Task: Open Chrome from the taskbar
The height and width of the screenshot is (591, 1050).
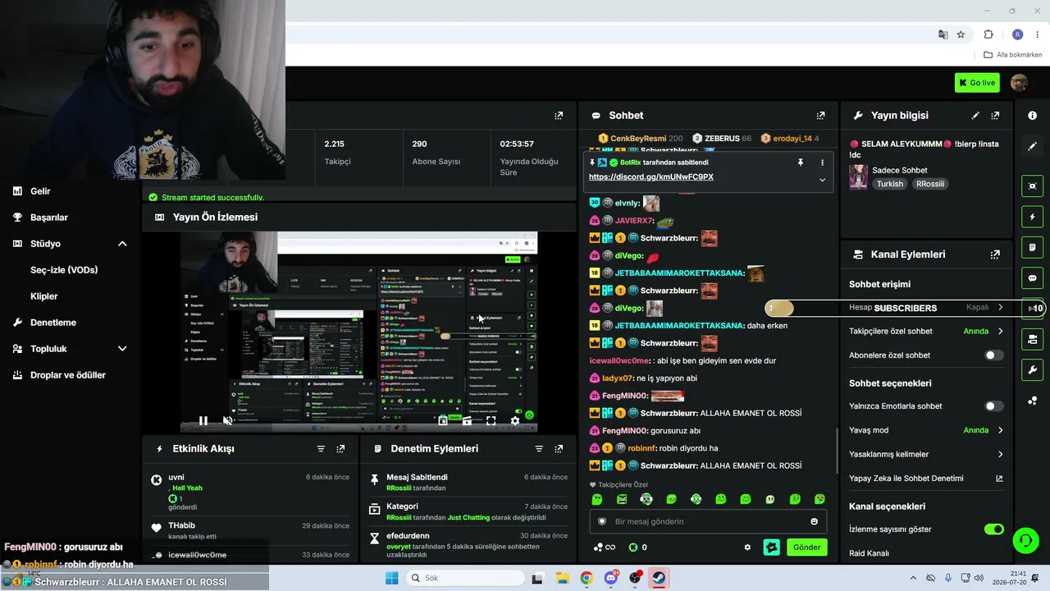Action: [x=586, y=579]
